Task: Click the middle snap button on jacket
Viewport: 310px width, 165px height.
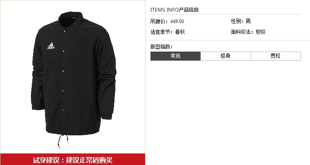Action: tap(63, 71)
